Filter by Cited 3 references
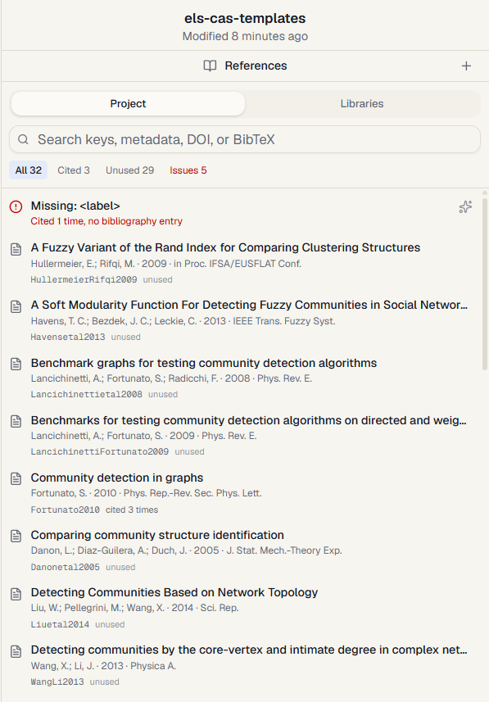The height and width of the screenshot is (702, 489). (x=74, y=170)
